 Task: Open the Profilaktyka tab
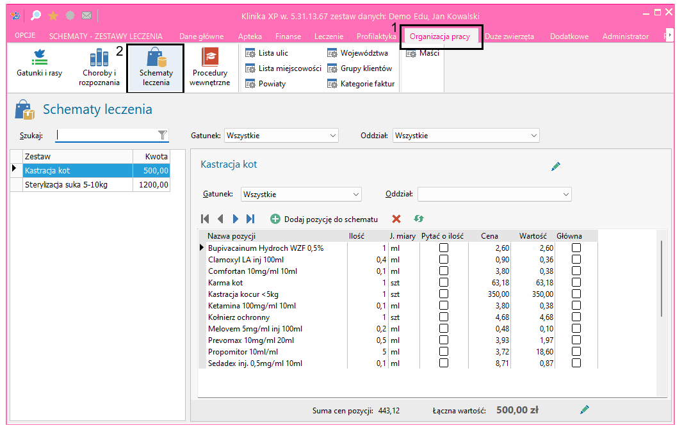pos(377,36)
